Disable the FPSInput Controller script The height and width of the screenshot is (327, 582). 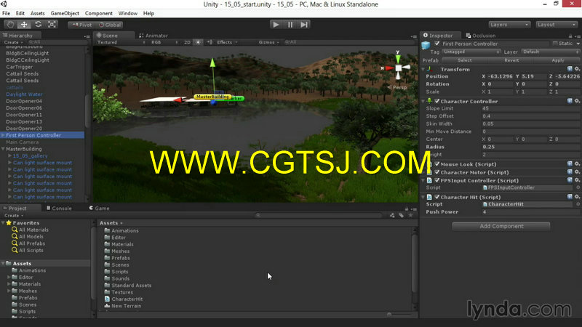(437, 180)
